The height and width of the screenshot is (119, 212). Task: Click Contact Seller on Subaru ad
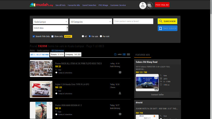pos(157,95)
